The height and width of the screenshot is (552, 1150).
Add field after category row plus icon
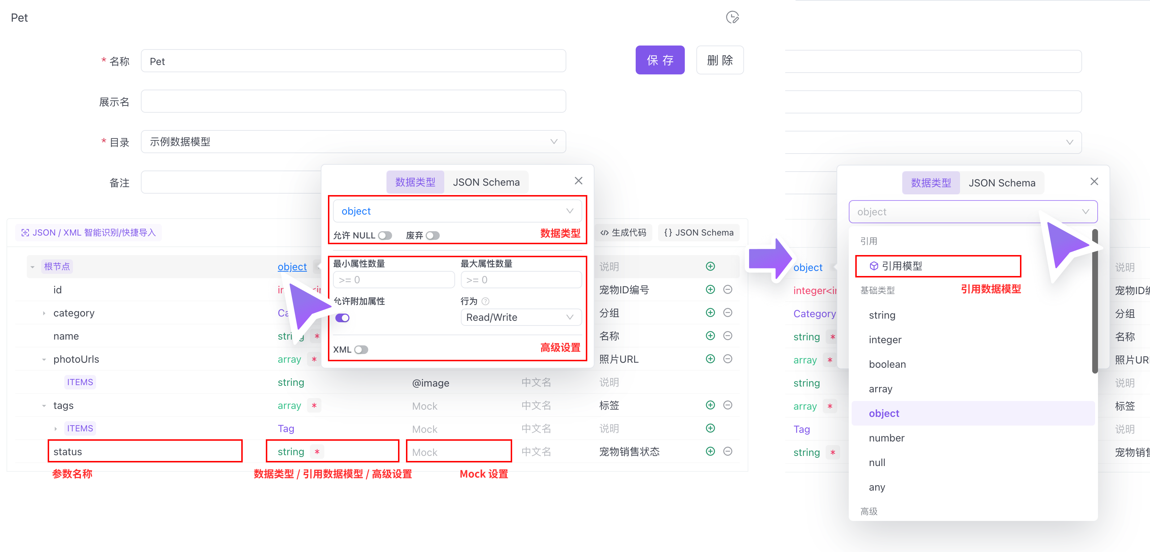[x=710, y=312]
